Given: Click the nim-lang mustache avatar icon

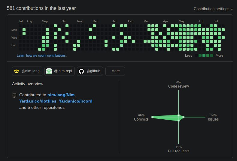Looking at the screenshot, I should tap(17, 71).
